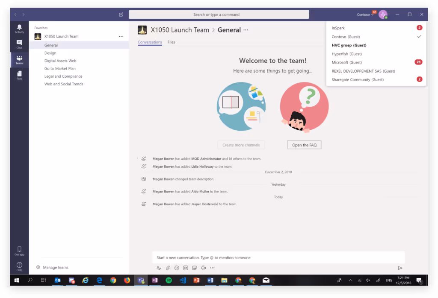Open the Format text options
The height and width of the screenshot is (298, 438).
point(159,268)
